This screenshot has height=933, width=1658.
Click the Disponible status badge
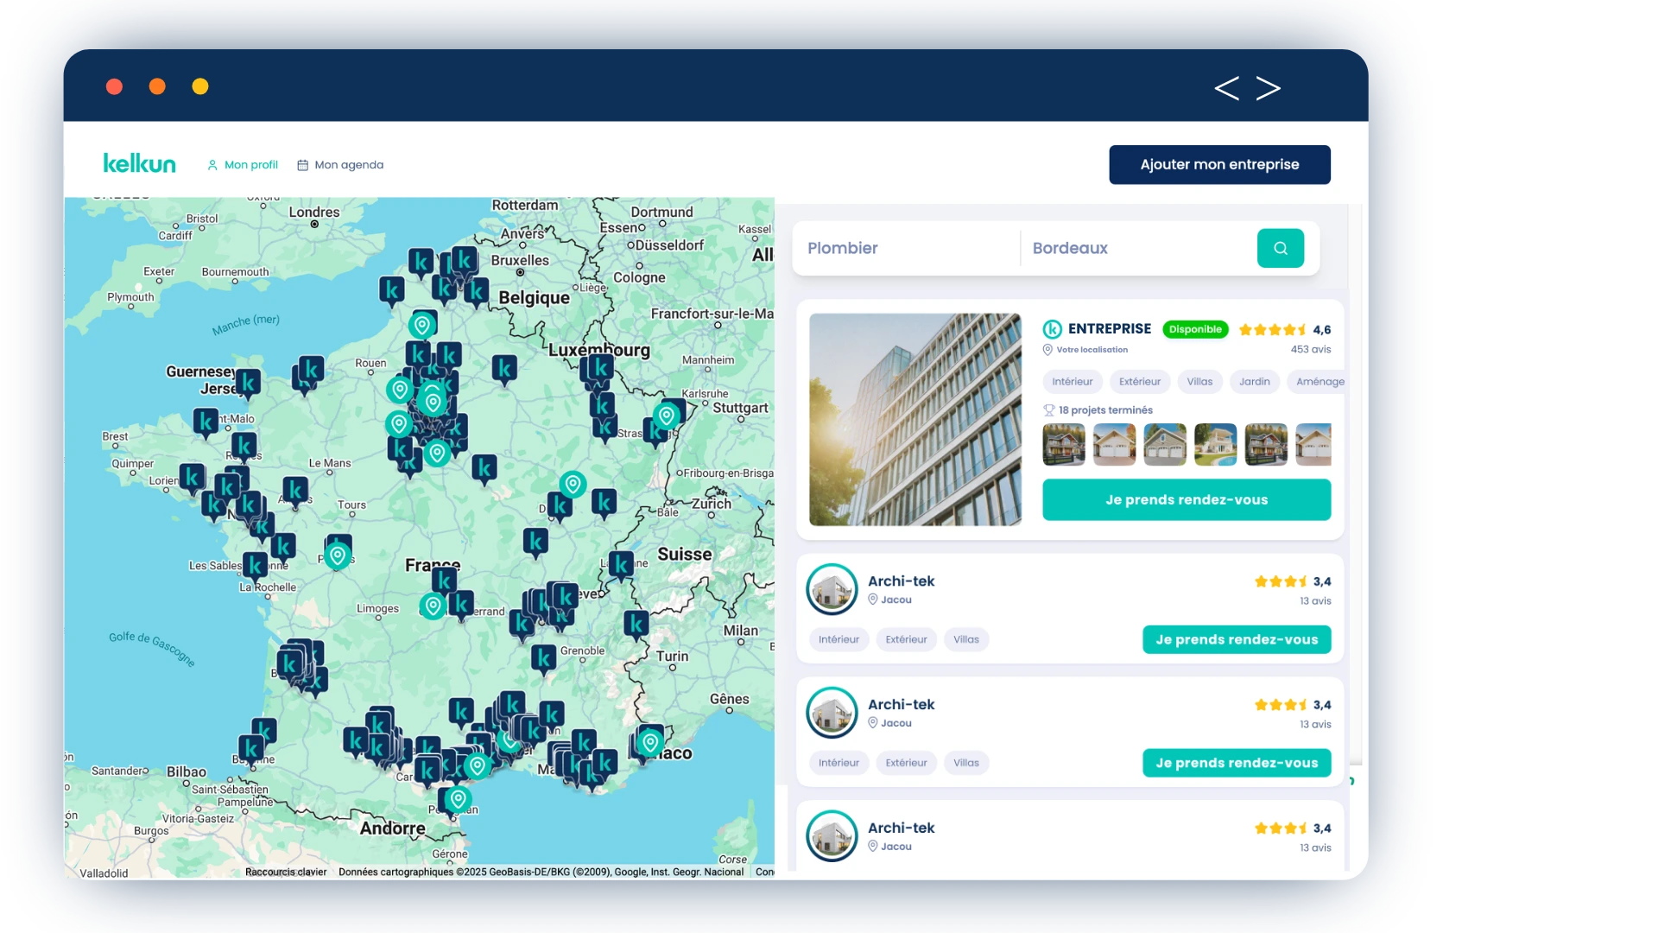coord(1195,329)
